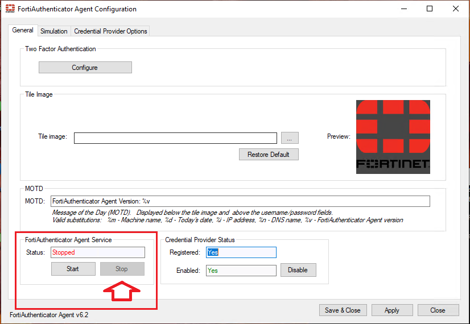The width and height of the screenshot is (470, 324).
Task: Click the 'Two Factor Authentication' group label
Action: (x=60, y=49)
